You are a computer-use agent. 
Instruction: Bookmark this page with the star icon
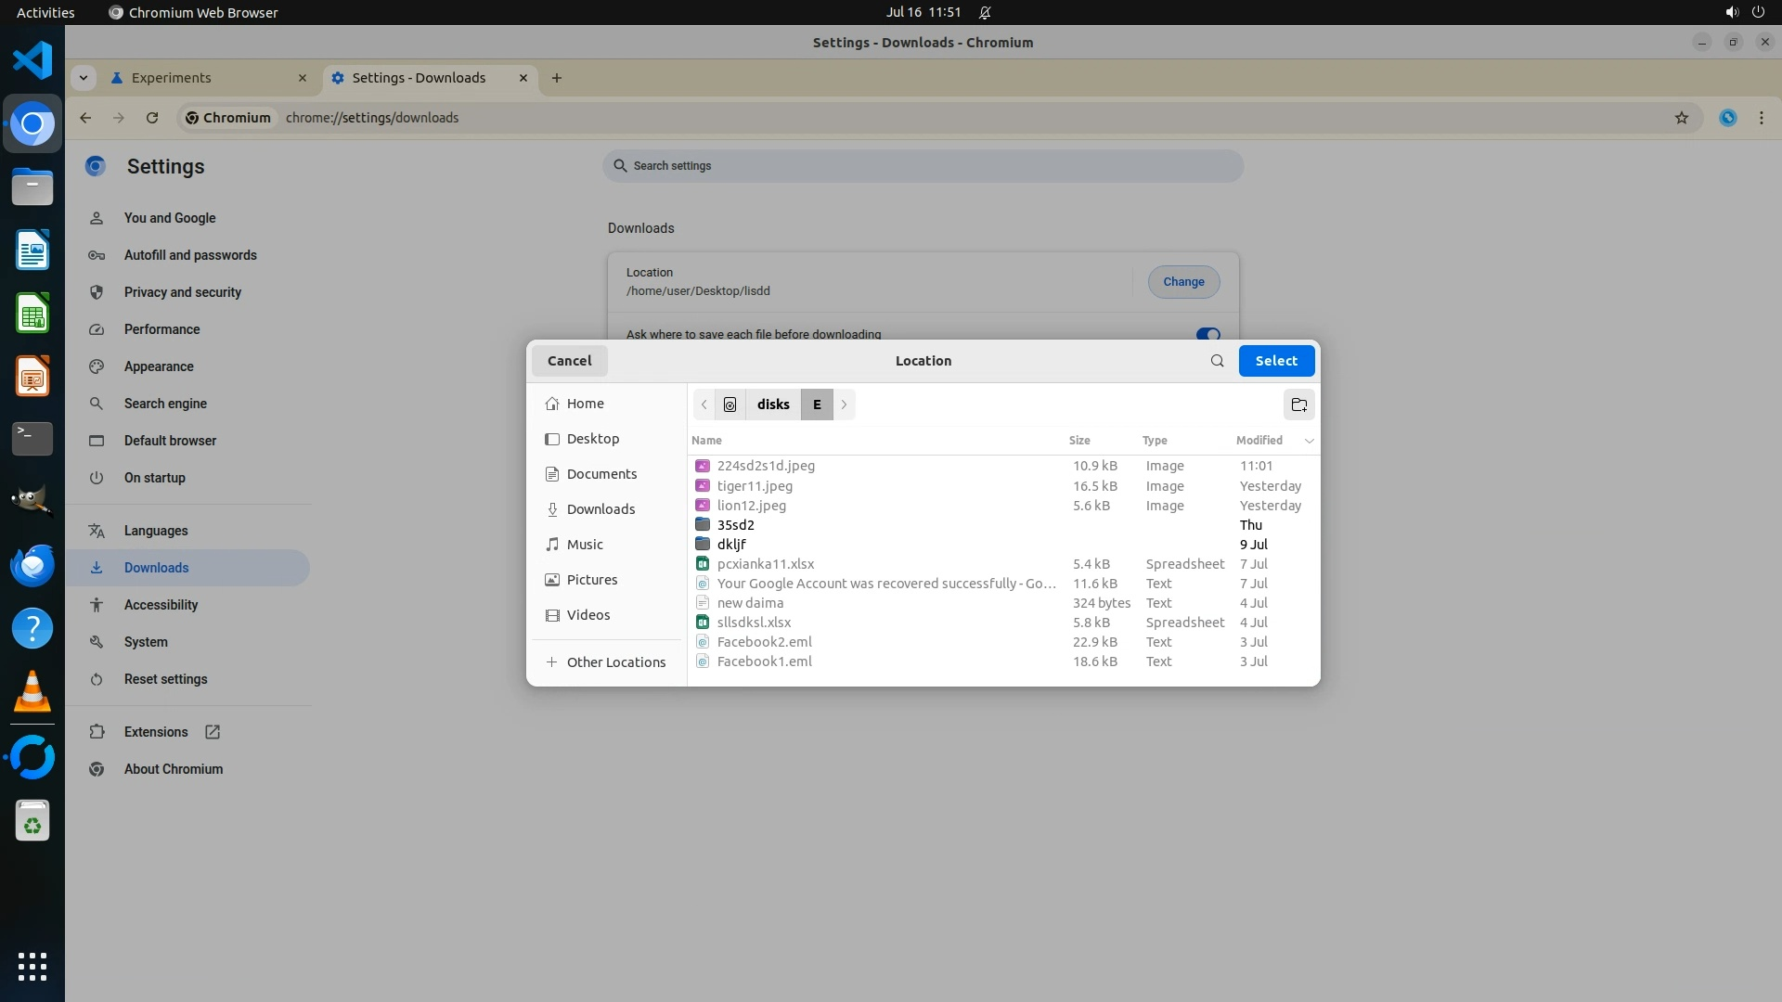click(x=1681, y=118)
